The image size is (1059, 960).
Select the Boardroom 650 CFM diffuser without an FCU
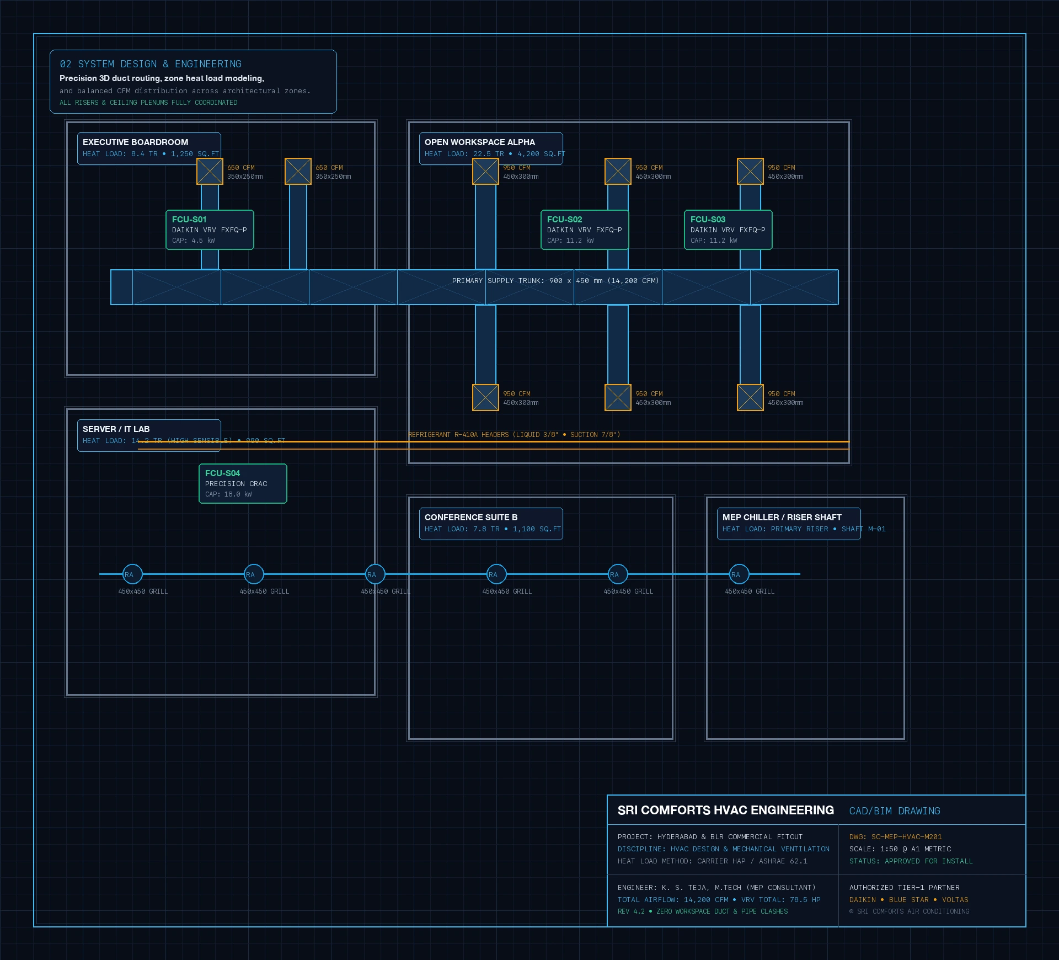coord(298,171)
